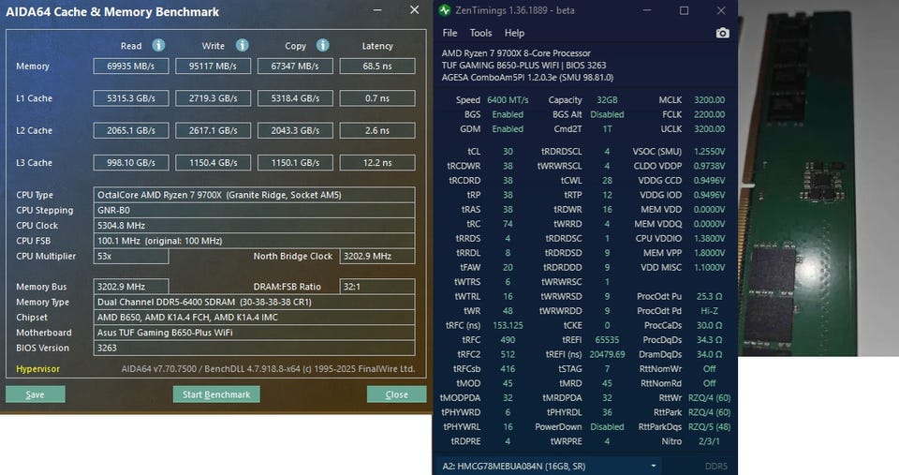Image resolution: width=899 pixels, height=475 pixels.
Task: Click the CPU Clock value 5304.8 MHz
Action: [x=254, y=226]
